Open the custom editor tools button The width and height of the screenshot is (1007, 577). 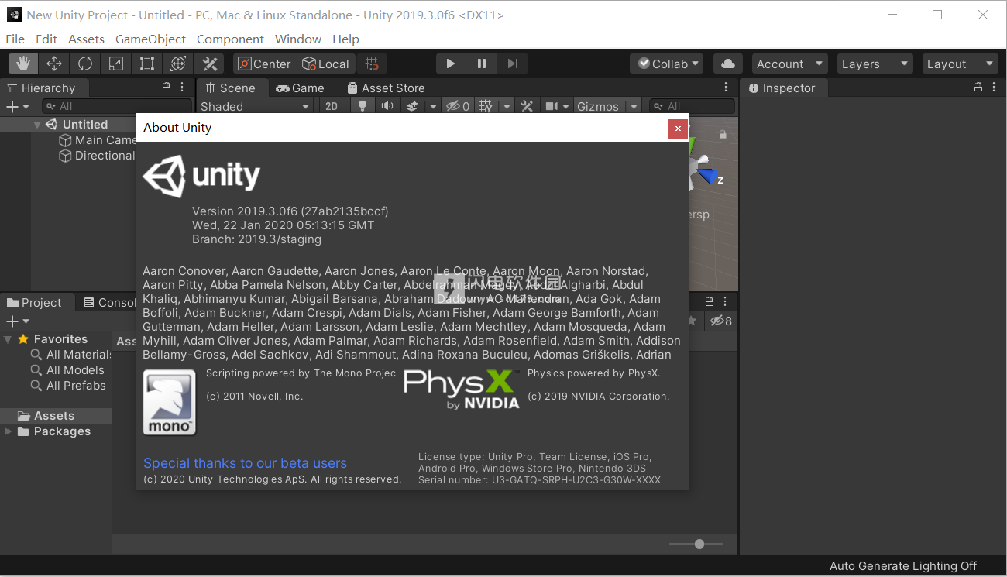coord(210,64)
